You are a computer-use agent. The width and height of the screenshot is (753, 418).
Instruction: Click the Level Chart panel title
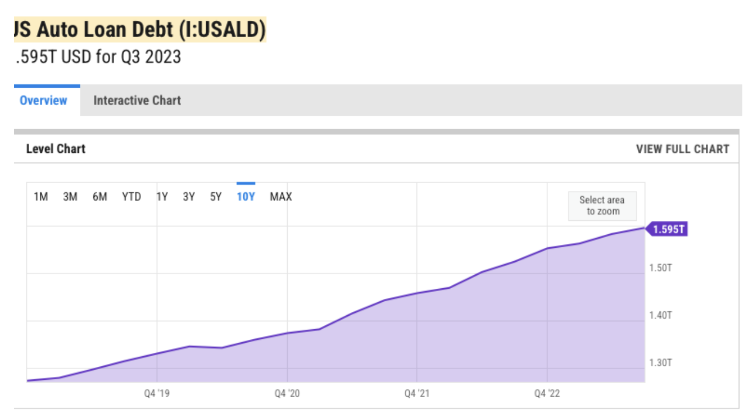coord(56,149)
